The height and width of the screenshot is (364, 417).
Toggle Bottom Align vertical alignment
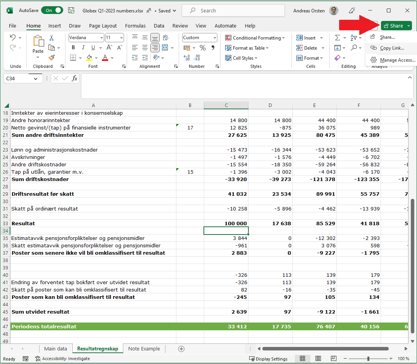pyautogui.click(x=155, y=38)
